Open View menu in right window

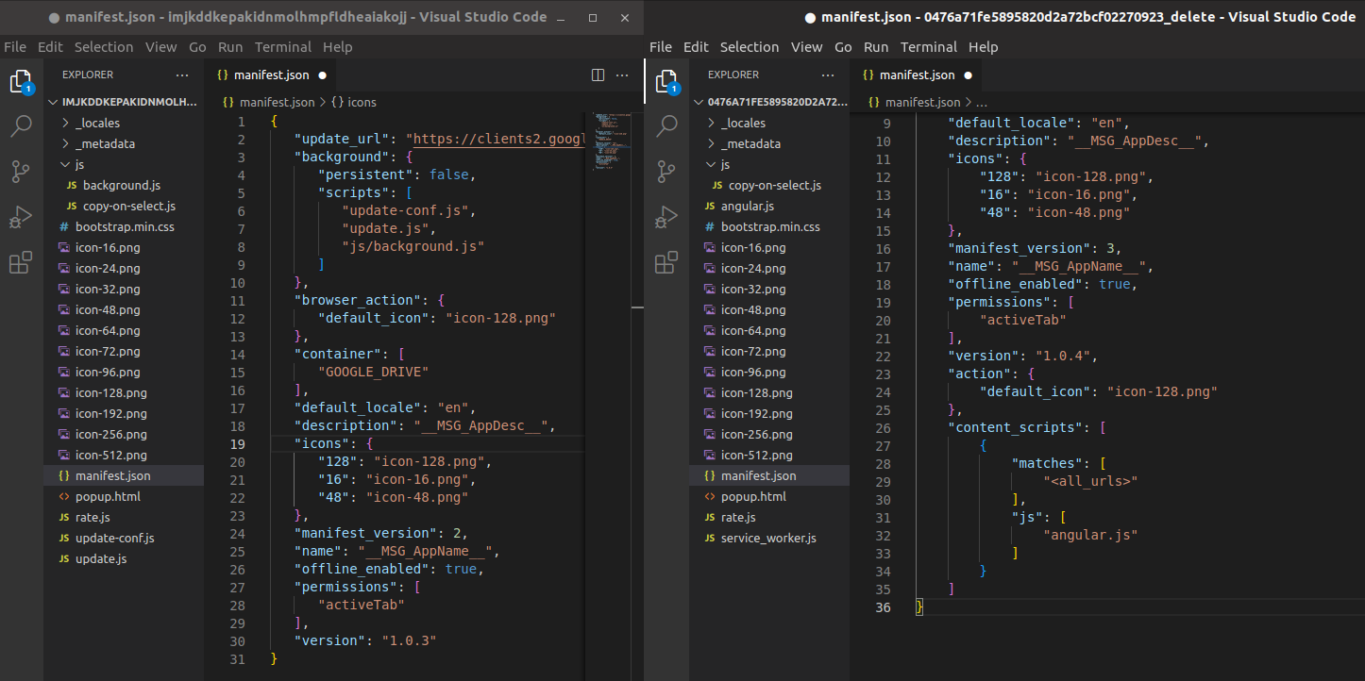point(807,47)
